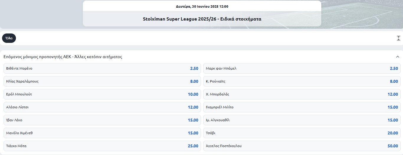This screenshot has height=155, width=403.
Task: Select Χ. Μπορδαλάς odds 12.00
Action: (x=302, y=94)
